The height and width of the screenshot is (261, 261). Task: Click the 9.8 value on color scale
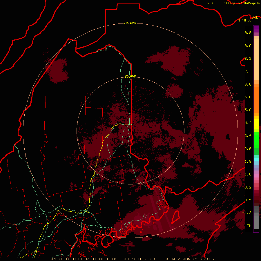(248, 32)
